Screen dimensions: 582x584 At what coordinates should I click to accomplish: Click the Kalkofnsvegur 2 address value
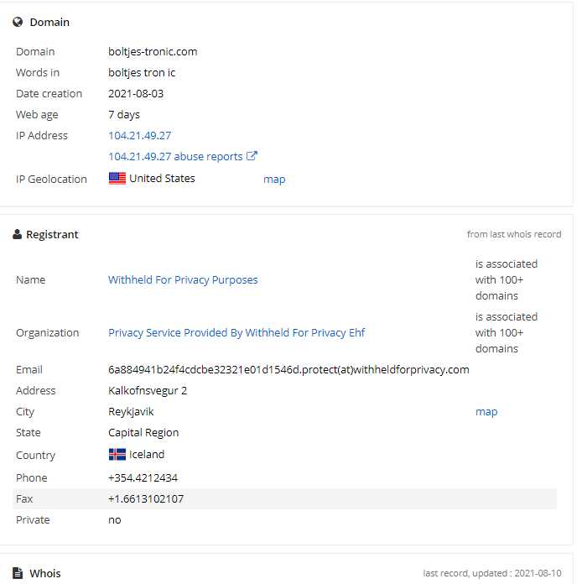(148, 391)
